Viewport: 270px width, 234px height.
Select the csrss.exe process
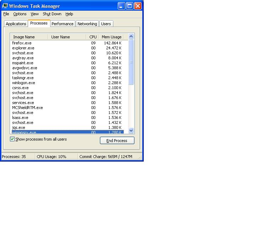click(68, 88)
